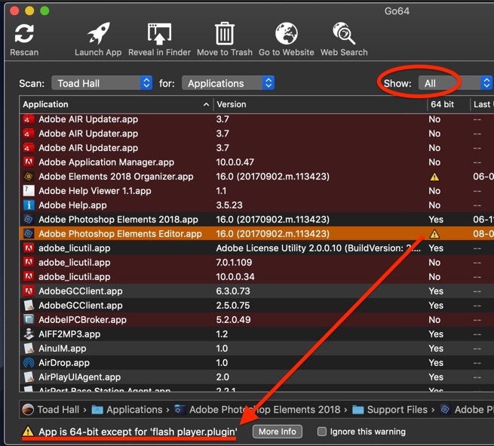Viewport: 494px width, 446px height.
Task: Click the Web Search magnifier icon
Action: coord(344,33)
